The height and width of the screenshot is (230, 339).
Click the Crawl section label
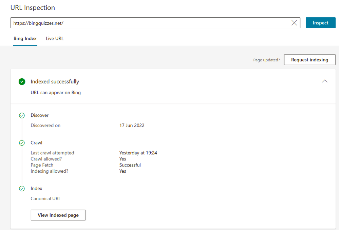click(x=36, y=143)
